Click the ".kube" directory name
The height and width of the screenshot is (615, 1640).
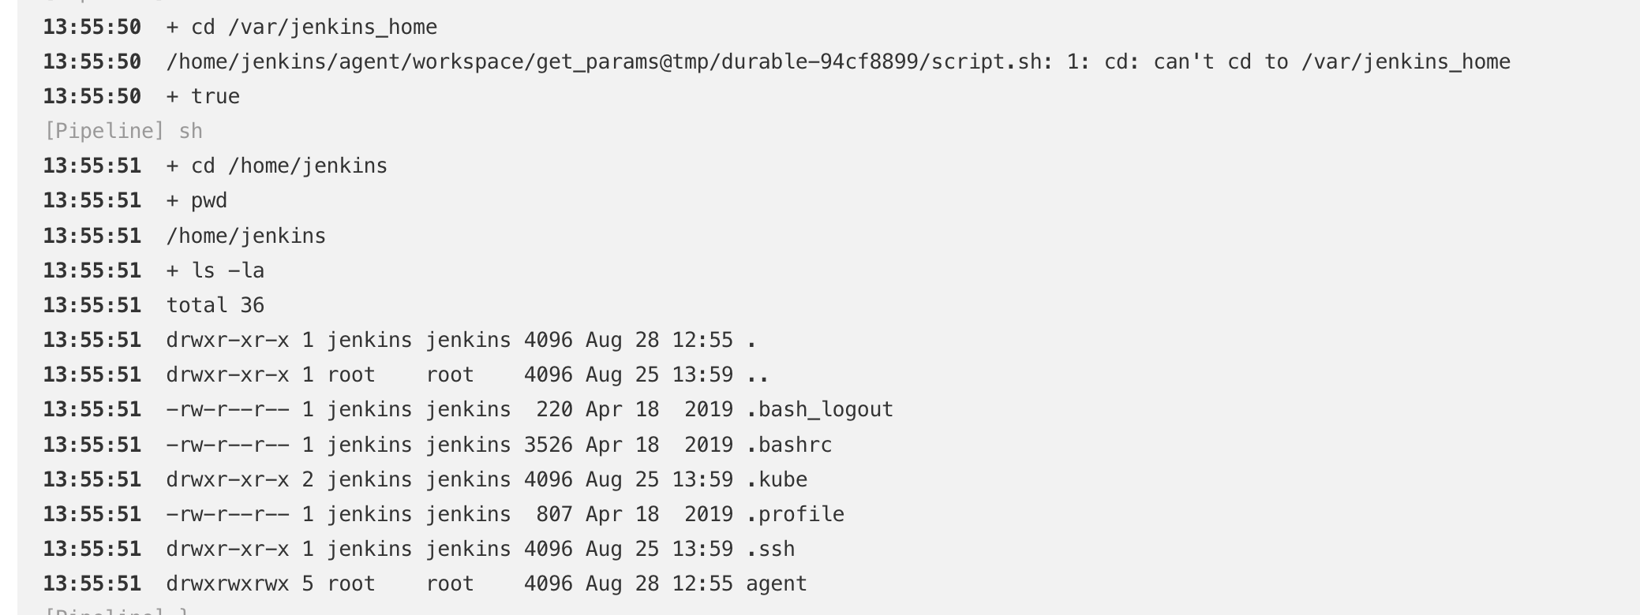click(x=777, y=479)
